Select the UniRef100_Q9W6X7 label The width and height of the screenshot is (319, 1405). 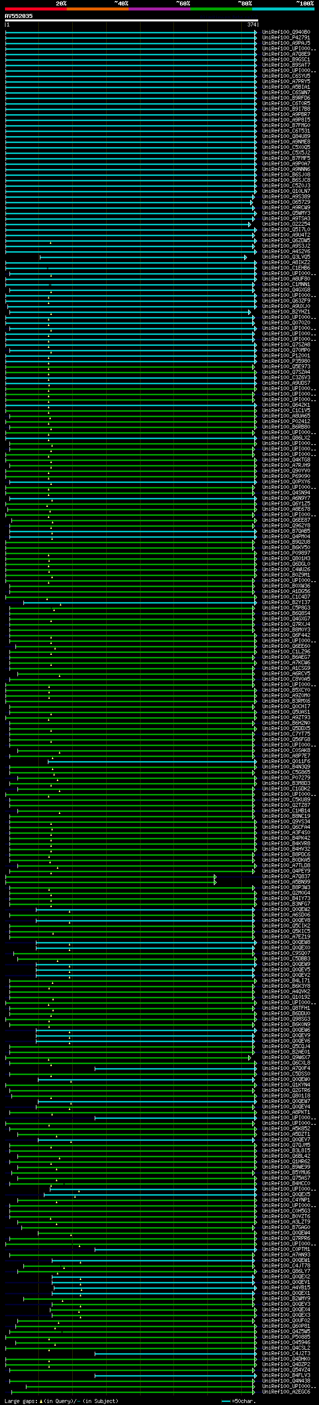[x=286, y=1057]
